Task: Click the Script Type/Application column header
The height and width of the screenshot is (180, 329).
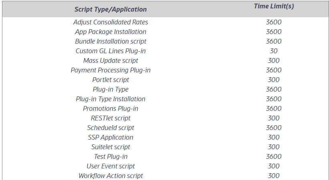Action: (x=111, y=9)
